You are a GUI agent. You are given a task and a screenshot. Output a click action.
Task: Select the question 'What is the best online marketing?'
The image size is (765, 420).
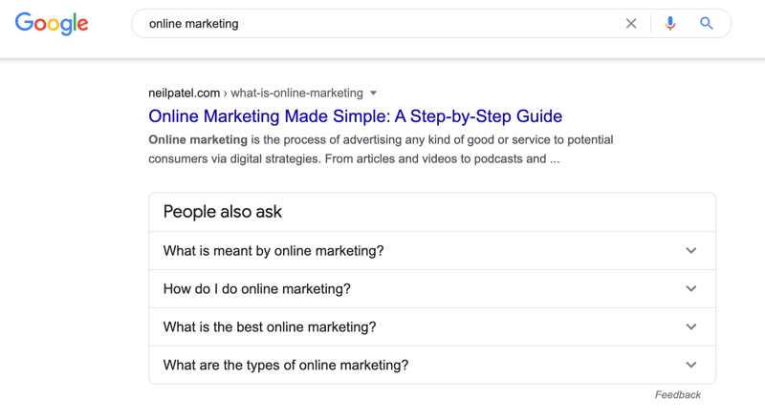point(270,327)
